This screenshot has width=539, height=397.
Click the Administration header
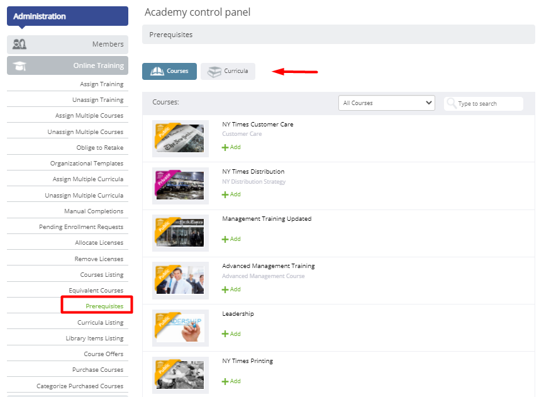(67, 16)
